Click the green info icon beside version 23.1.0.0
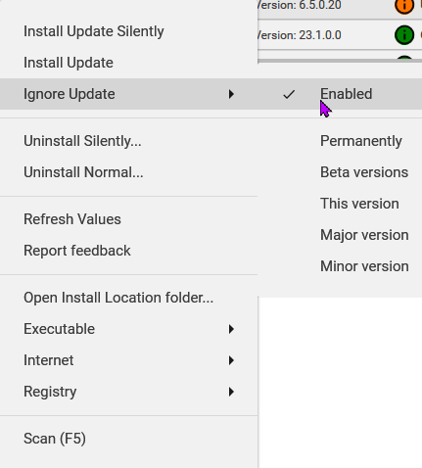 [x=404, y=35]
